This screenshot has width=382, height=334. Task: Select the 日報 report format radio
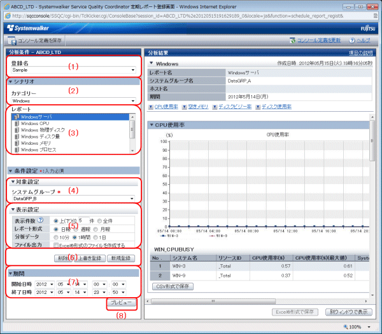click(56, 229)
